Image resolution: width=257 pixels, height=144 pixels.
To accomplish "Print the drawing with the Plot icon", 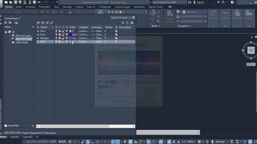I will click(35, 2).
